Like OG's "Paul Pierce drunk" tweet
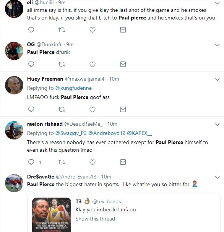This screenshot has width=224, height=232. [x=93, y=64]
